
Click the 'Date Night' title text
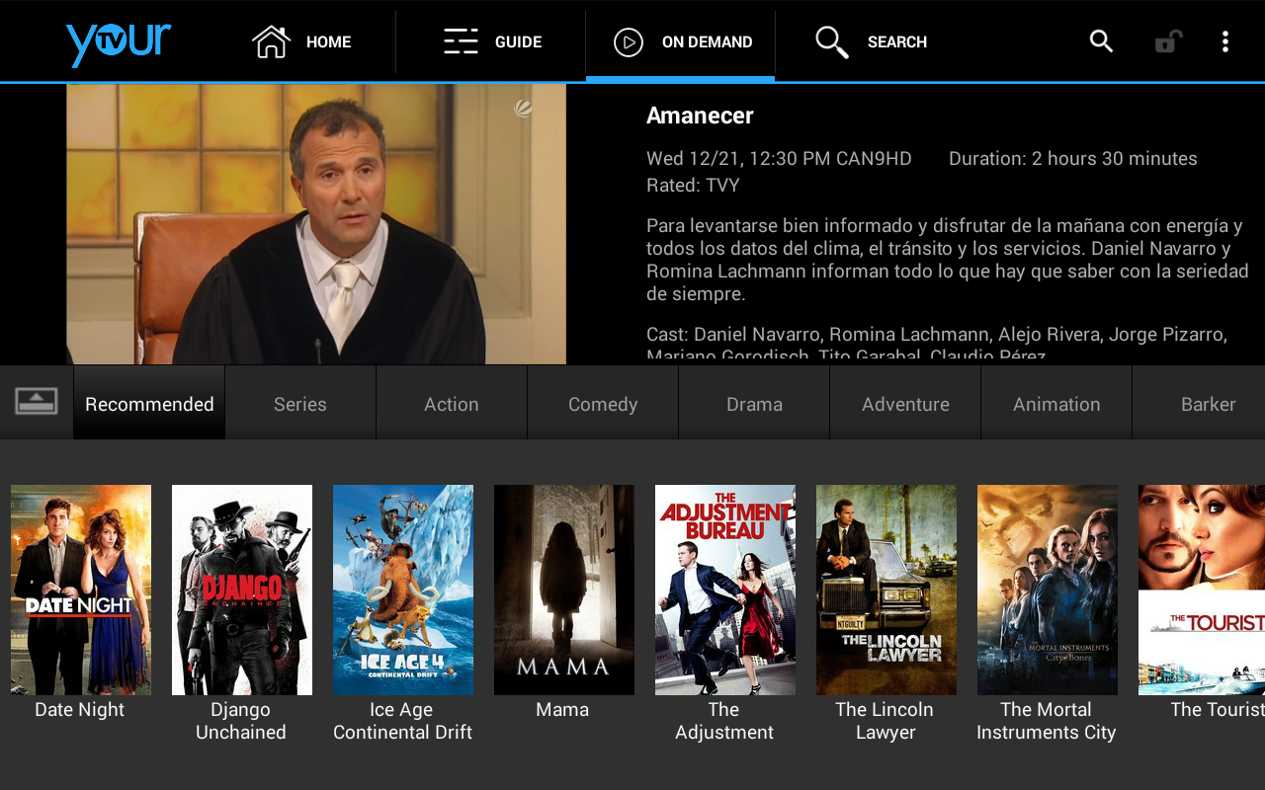[x=80, y=709]
